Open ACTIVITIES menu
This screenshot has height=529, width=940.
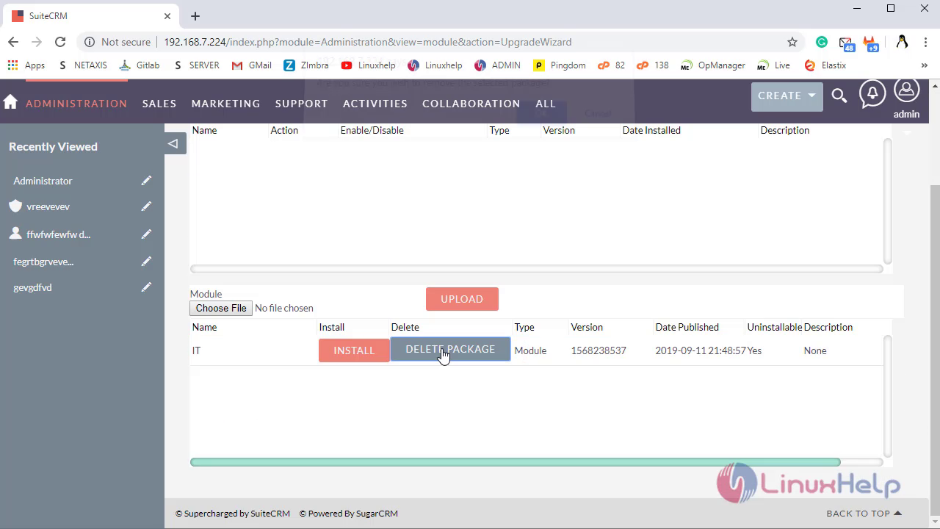[375, 104]
